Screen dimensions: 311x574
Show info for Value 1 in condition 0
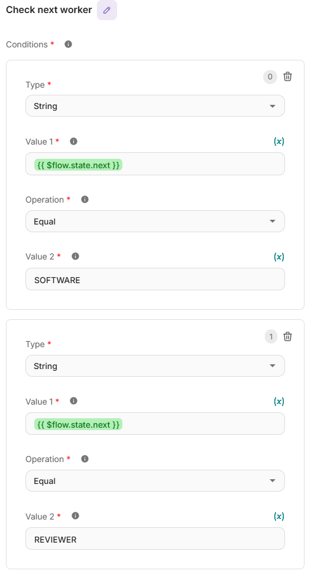(x=73, y=142)
